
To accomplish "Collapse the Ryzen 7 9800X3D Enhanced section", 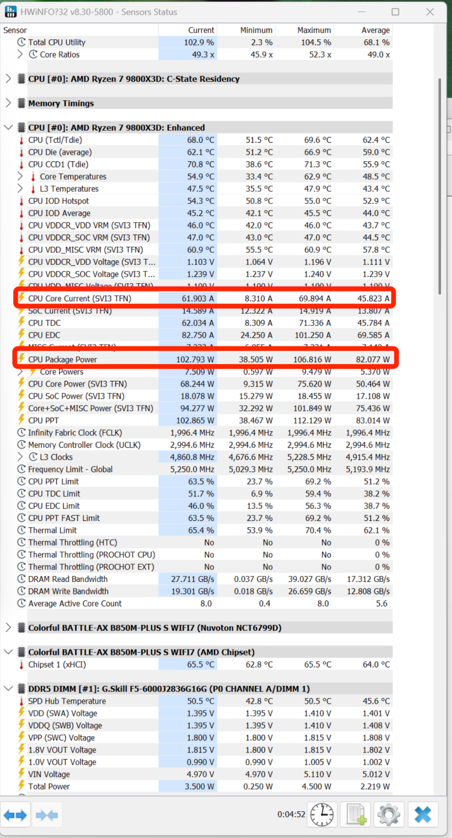I will pyautogui.click(x=8, y=127).
